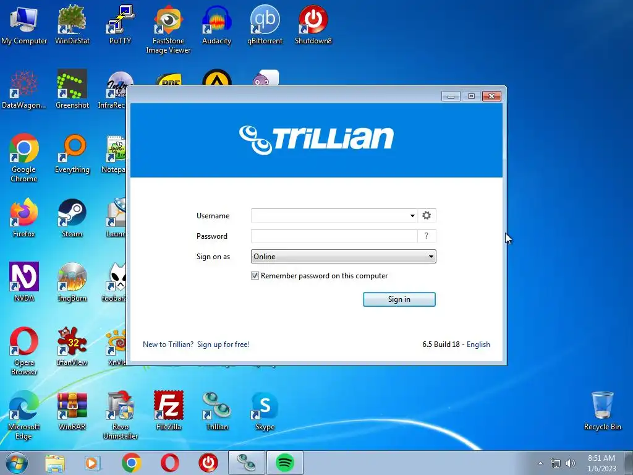Click the network tray icon

pyautogui.click(x=556, y=463)
